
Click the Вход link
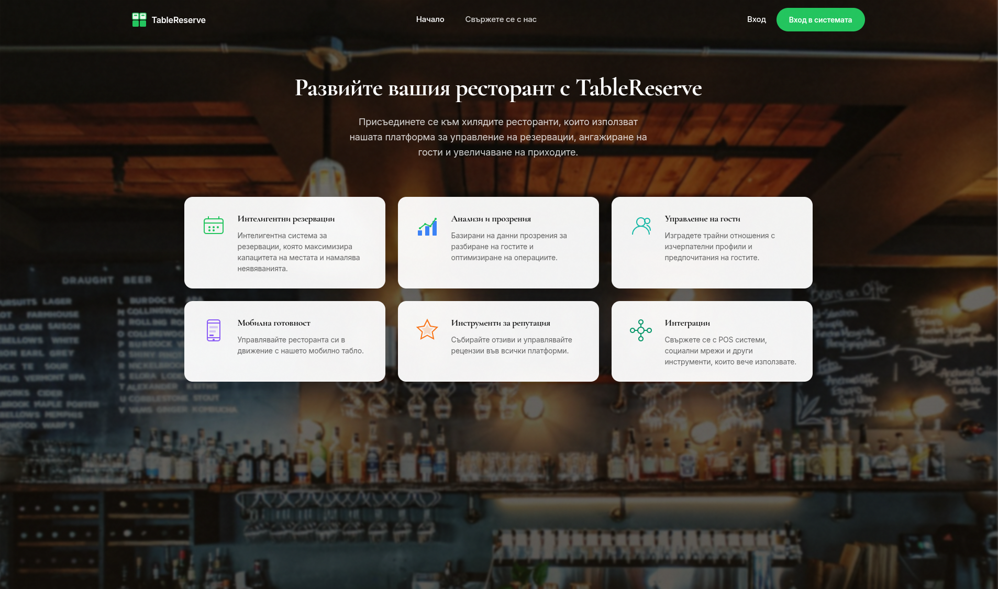tap(757, 19)
